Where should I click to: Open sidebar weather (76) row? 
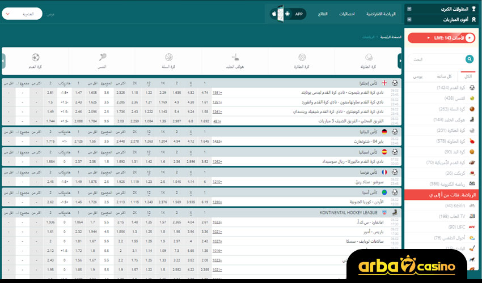[x=441, y=238]
